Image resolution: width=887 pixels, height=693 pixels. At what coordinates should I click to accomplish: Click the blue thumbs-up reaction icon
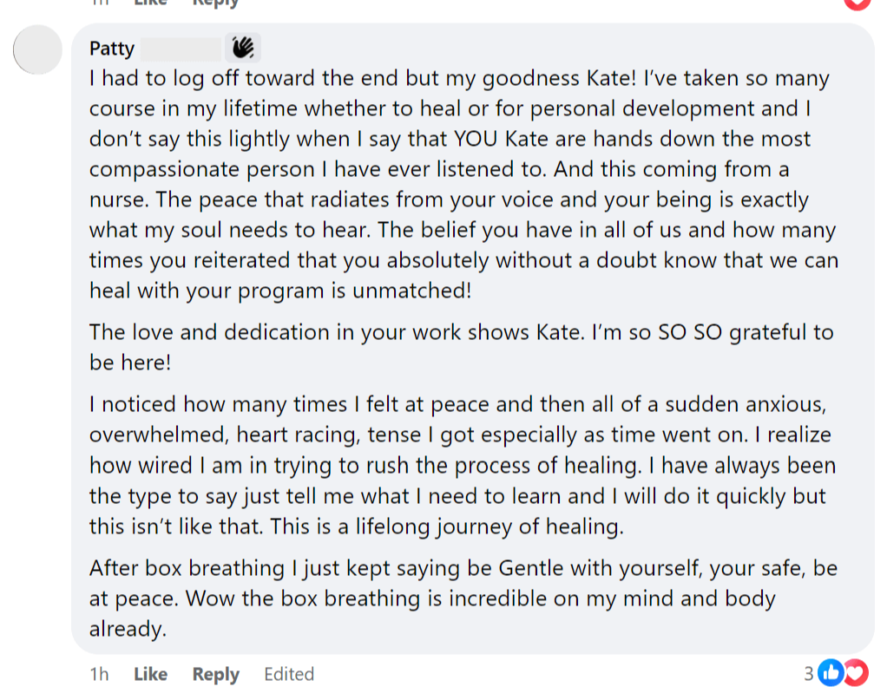click(x=831, y=672)
